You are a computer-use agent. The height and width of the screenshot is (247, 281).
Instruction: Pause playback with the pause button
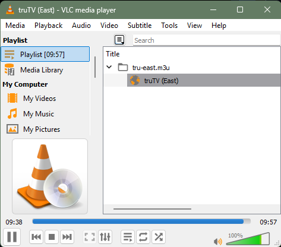12,236
